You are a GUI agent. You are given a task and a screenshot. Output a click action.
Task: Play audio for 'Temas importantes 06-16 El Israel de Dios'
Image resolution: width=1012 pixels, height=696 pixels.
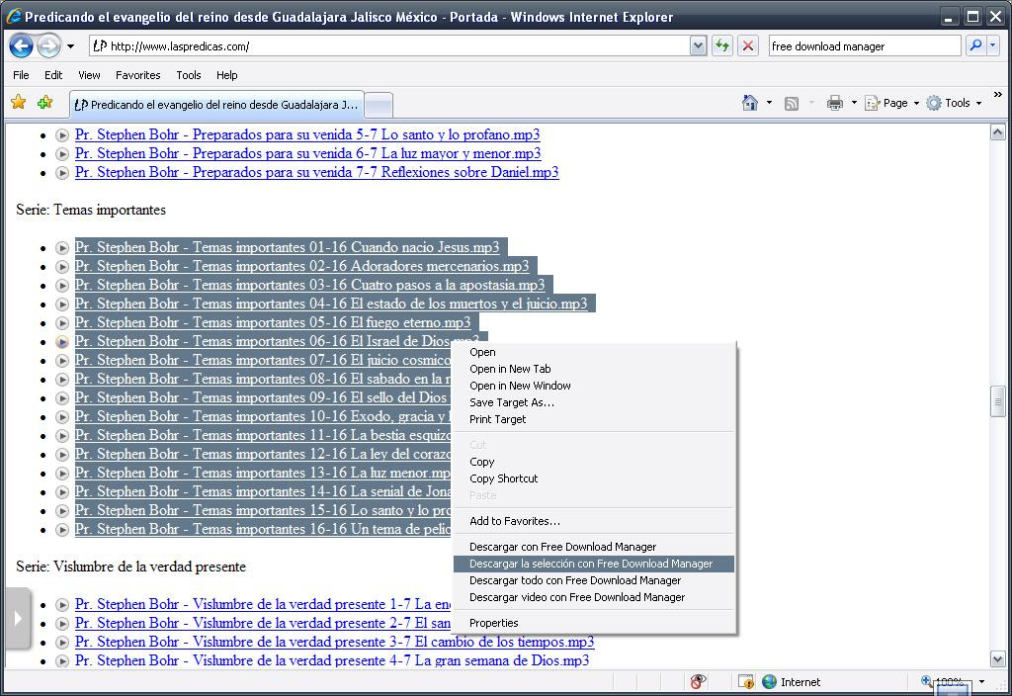pos(62,341)
